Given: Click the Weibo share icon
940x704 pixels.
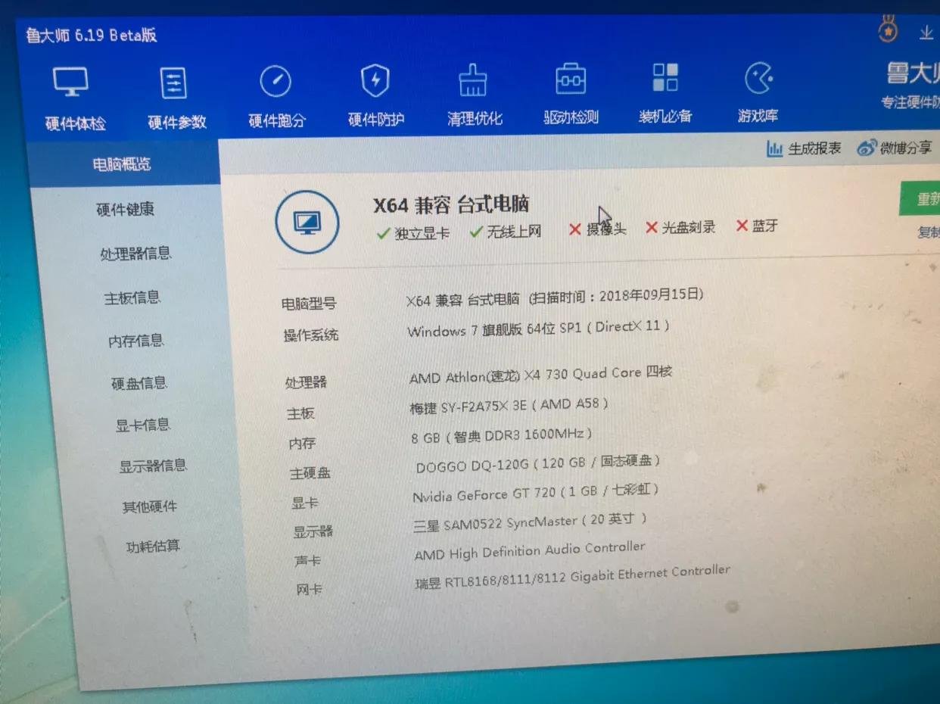Looking at the screenshot, I should tap(867, 148).
